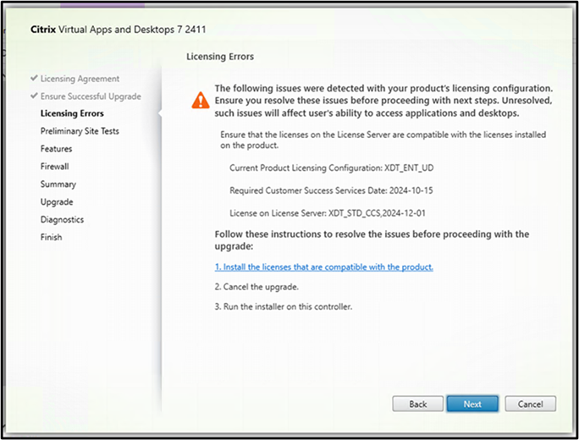The width and height of the screenshot is (579, 440).
Task: Cancel the upgrade wizard
Action: point(530,404)
